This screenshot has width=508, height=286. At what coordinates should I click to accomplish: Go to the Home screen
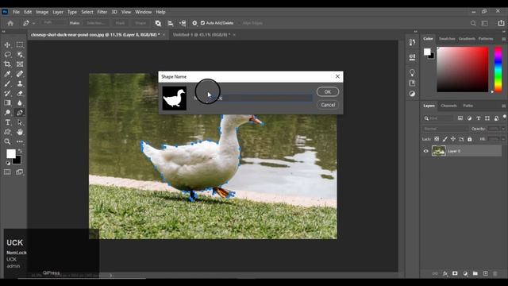point(10,23)
